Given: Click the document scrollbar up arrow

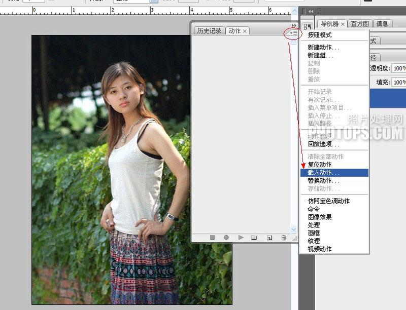Looking at the screenshot, I should 294,11.
